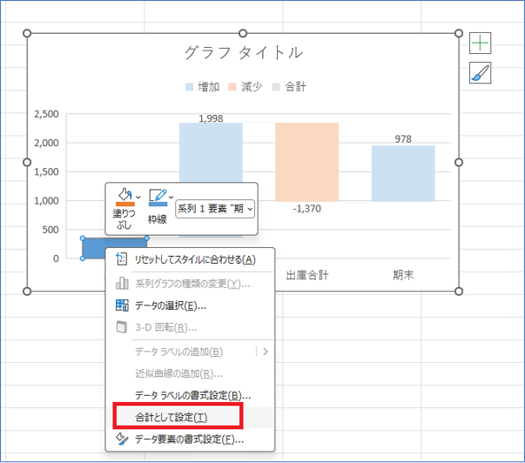
Task: Select the tall blue 1,998 bar
Action: [211, 152]
